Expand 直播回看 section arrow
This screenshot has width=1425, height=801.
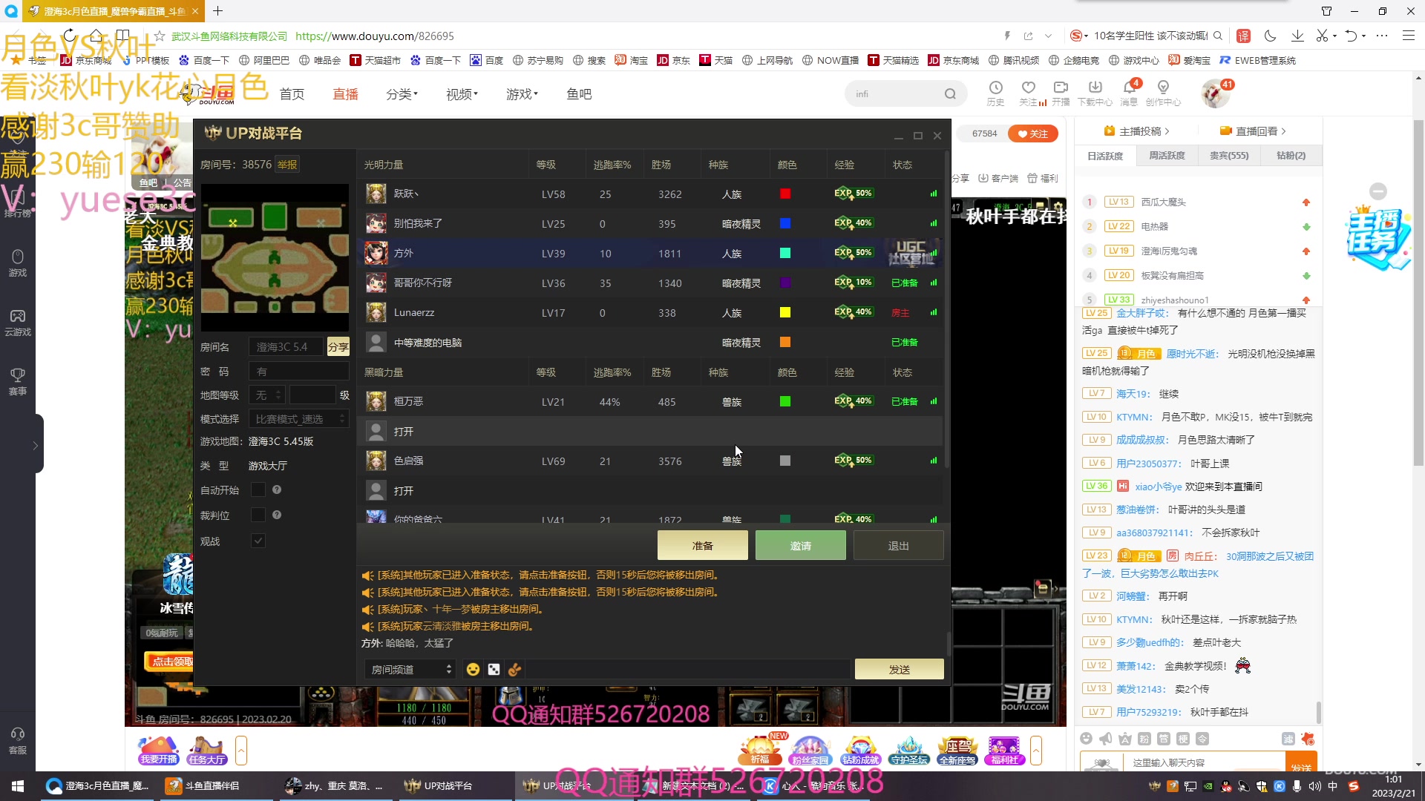(x=1283, y=131)
